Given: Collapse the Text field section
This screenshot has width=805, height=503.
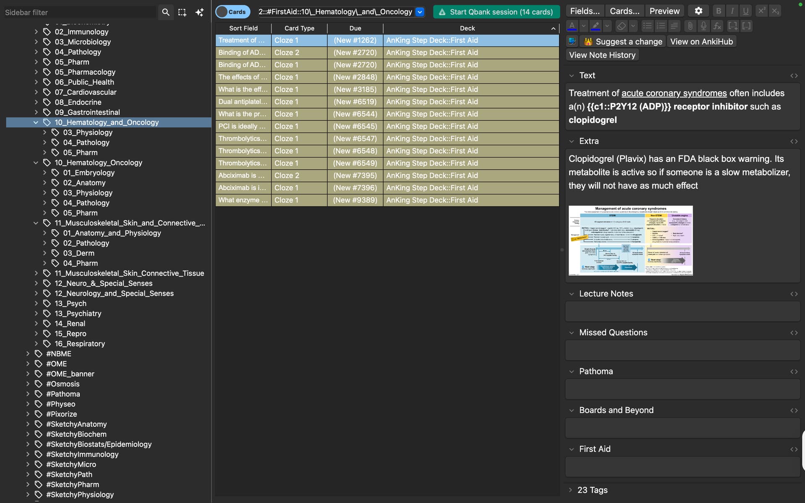Looking at the screenshot, I should (x=571, y=76).
